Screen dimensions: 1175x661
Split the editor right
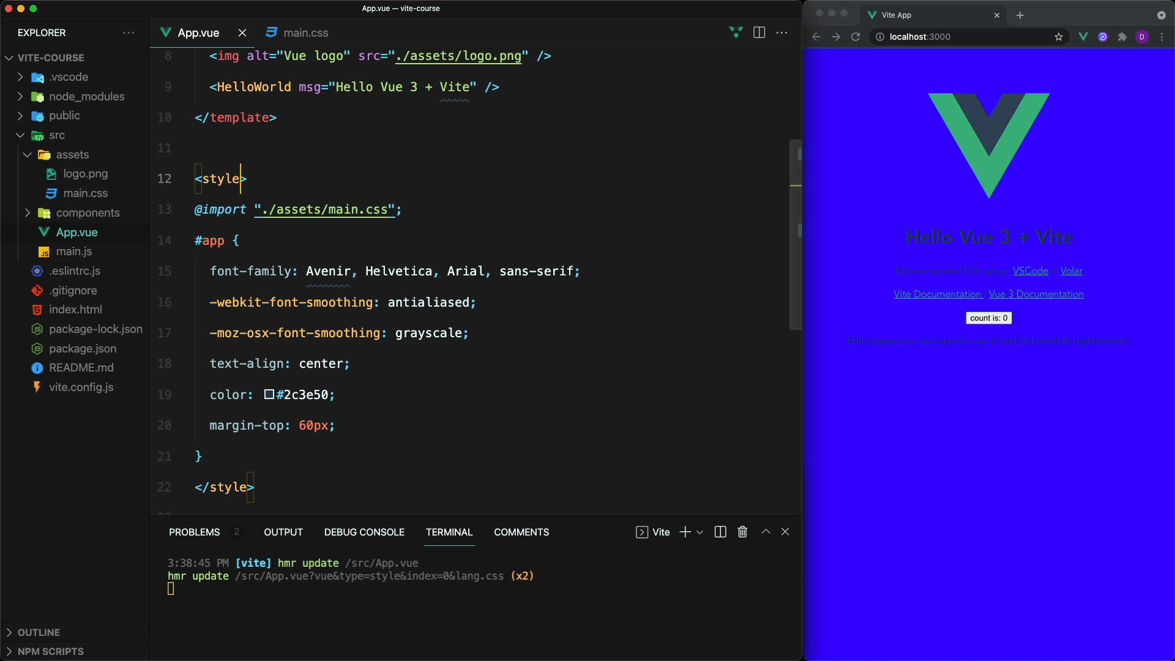(x=759, y=32)
